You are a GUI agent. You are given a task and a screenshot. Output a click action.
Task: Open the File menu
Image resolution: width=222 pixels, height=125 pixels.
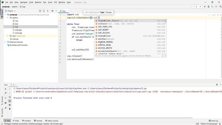7,2
